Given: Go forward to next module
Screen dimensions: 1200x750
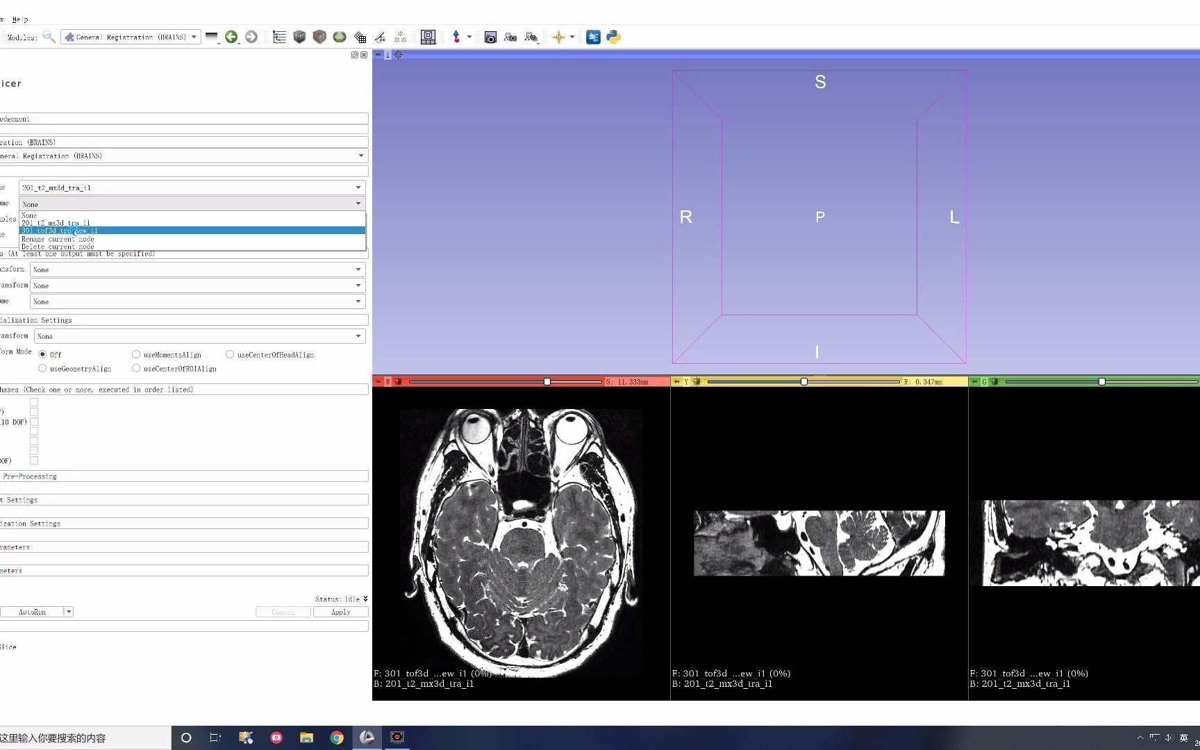Looking at the screenshot, I should tap(251, 37).
